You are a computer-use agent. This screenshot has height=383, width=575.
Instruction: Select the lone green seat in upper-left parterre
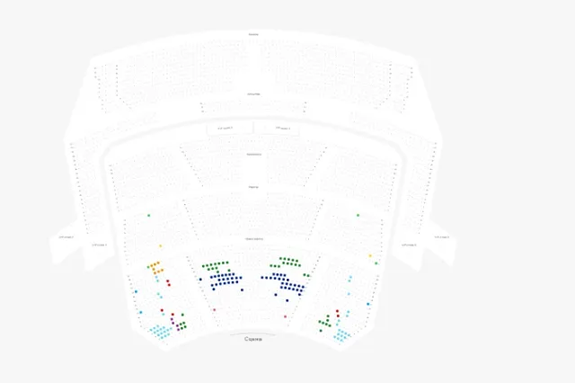pos(148,215)
